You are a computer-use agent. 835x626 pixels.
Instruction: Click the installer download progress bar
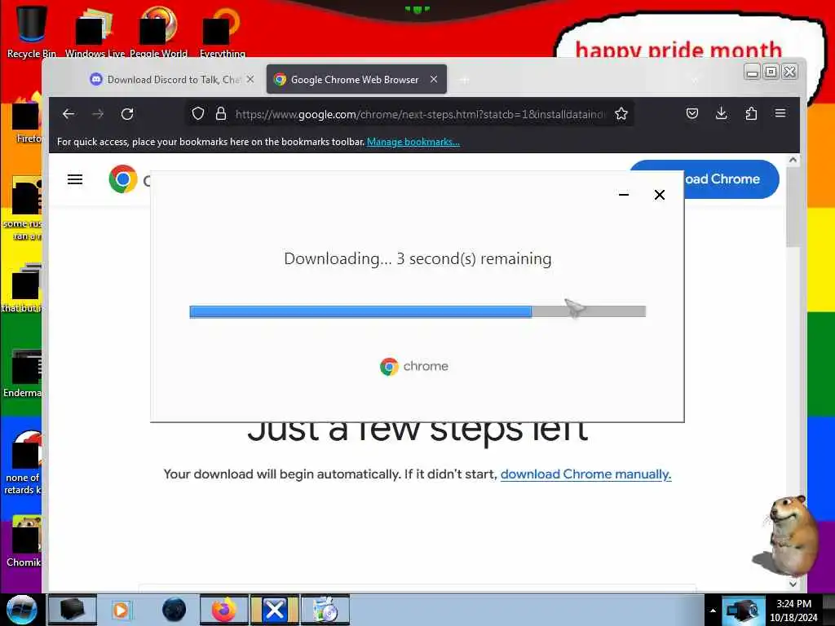click(x=417, y=311)
